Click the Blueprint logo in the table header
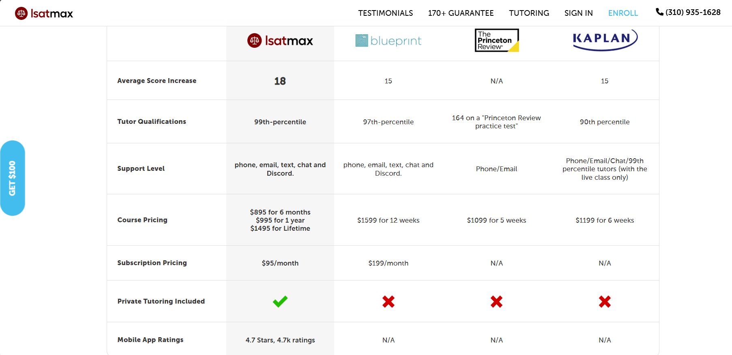Screen dimensions: 732x355 pos(389,40)
